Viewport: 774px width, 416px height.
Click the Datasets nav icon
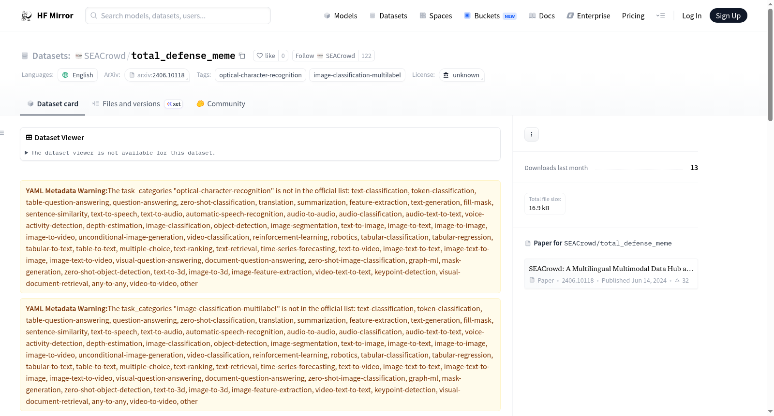372,15
